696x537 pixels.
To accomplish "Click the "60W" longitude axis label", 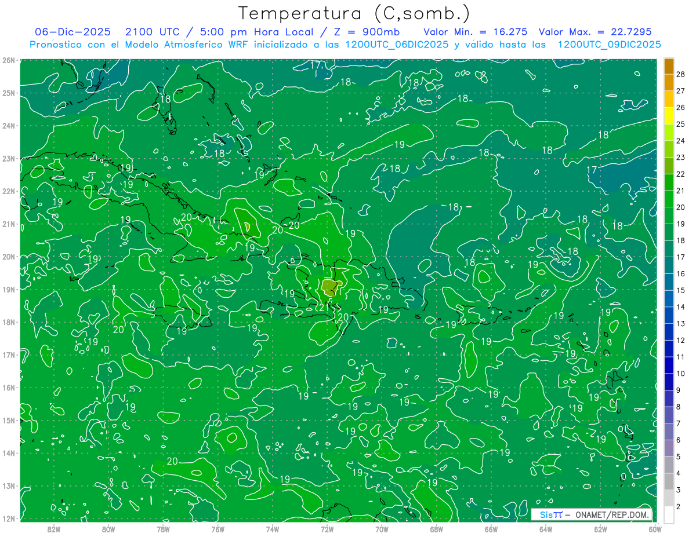I will pyautogui.click(x=655, y=529).
